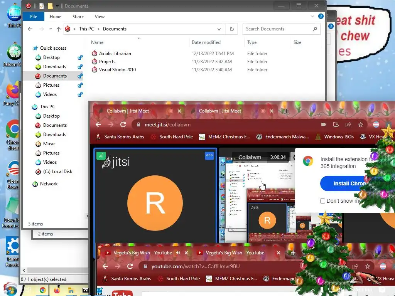This screenshot has width=395, height=296.
Task: Open MEMZ Christmas bookmark in Jitsi window
Action: coord(225,137)
